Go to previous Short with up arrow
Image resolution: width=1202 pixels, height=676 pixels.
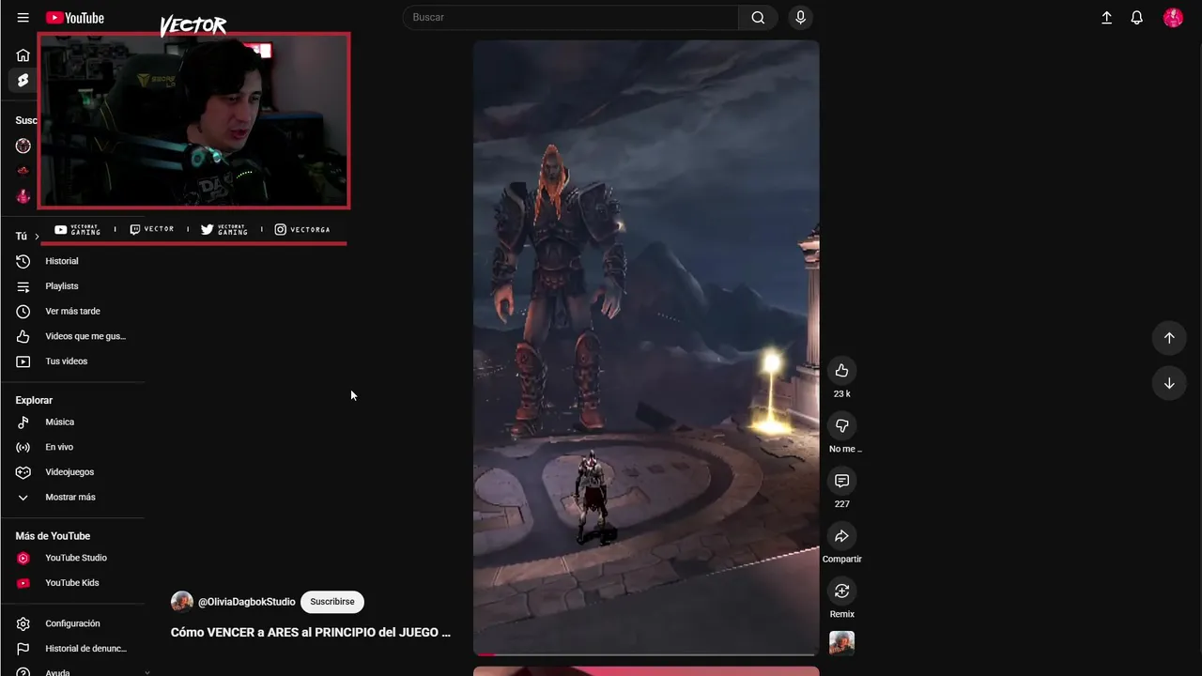[1169, 338]
